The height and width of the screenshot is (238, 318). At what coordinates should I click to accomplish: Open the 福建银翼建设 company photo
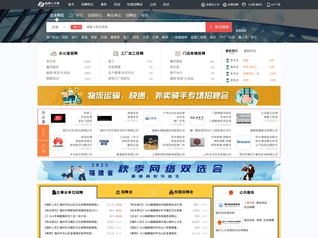[243, 119]
